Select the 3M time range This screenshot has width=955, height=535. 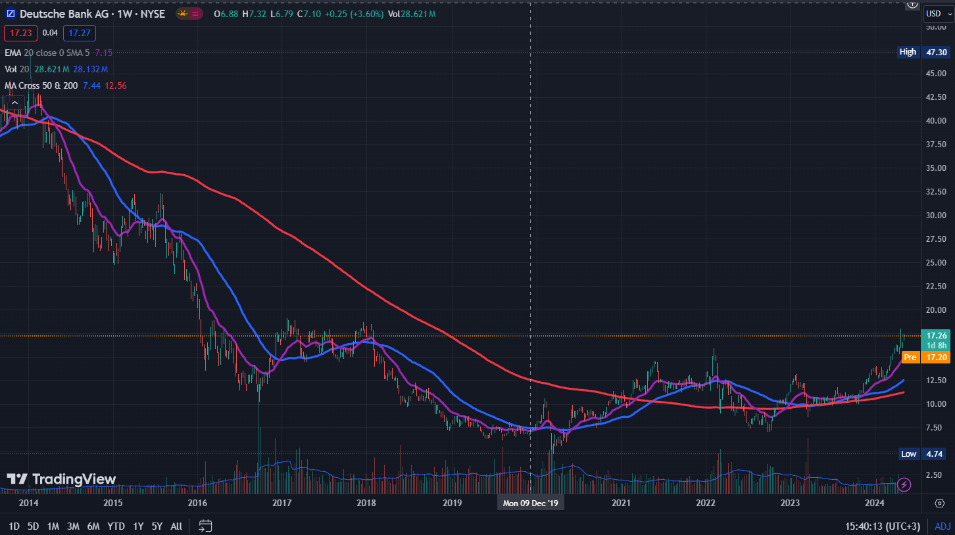pos(73,526)
